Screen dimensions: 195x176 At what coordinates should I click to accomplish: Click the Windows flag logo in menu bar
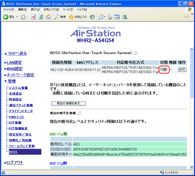tap(190, 9)
